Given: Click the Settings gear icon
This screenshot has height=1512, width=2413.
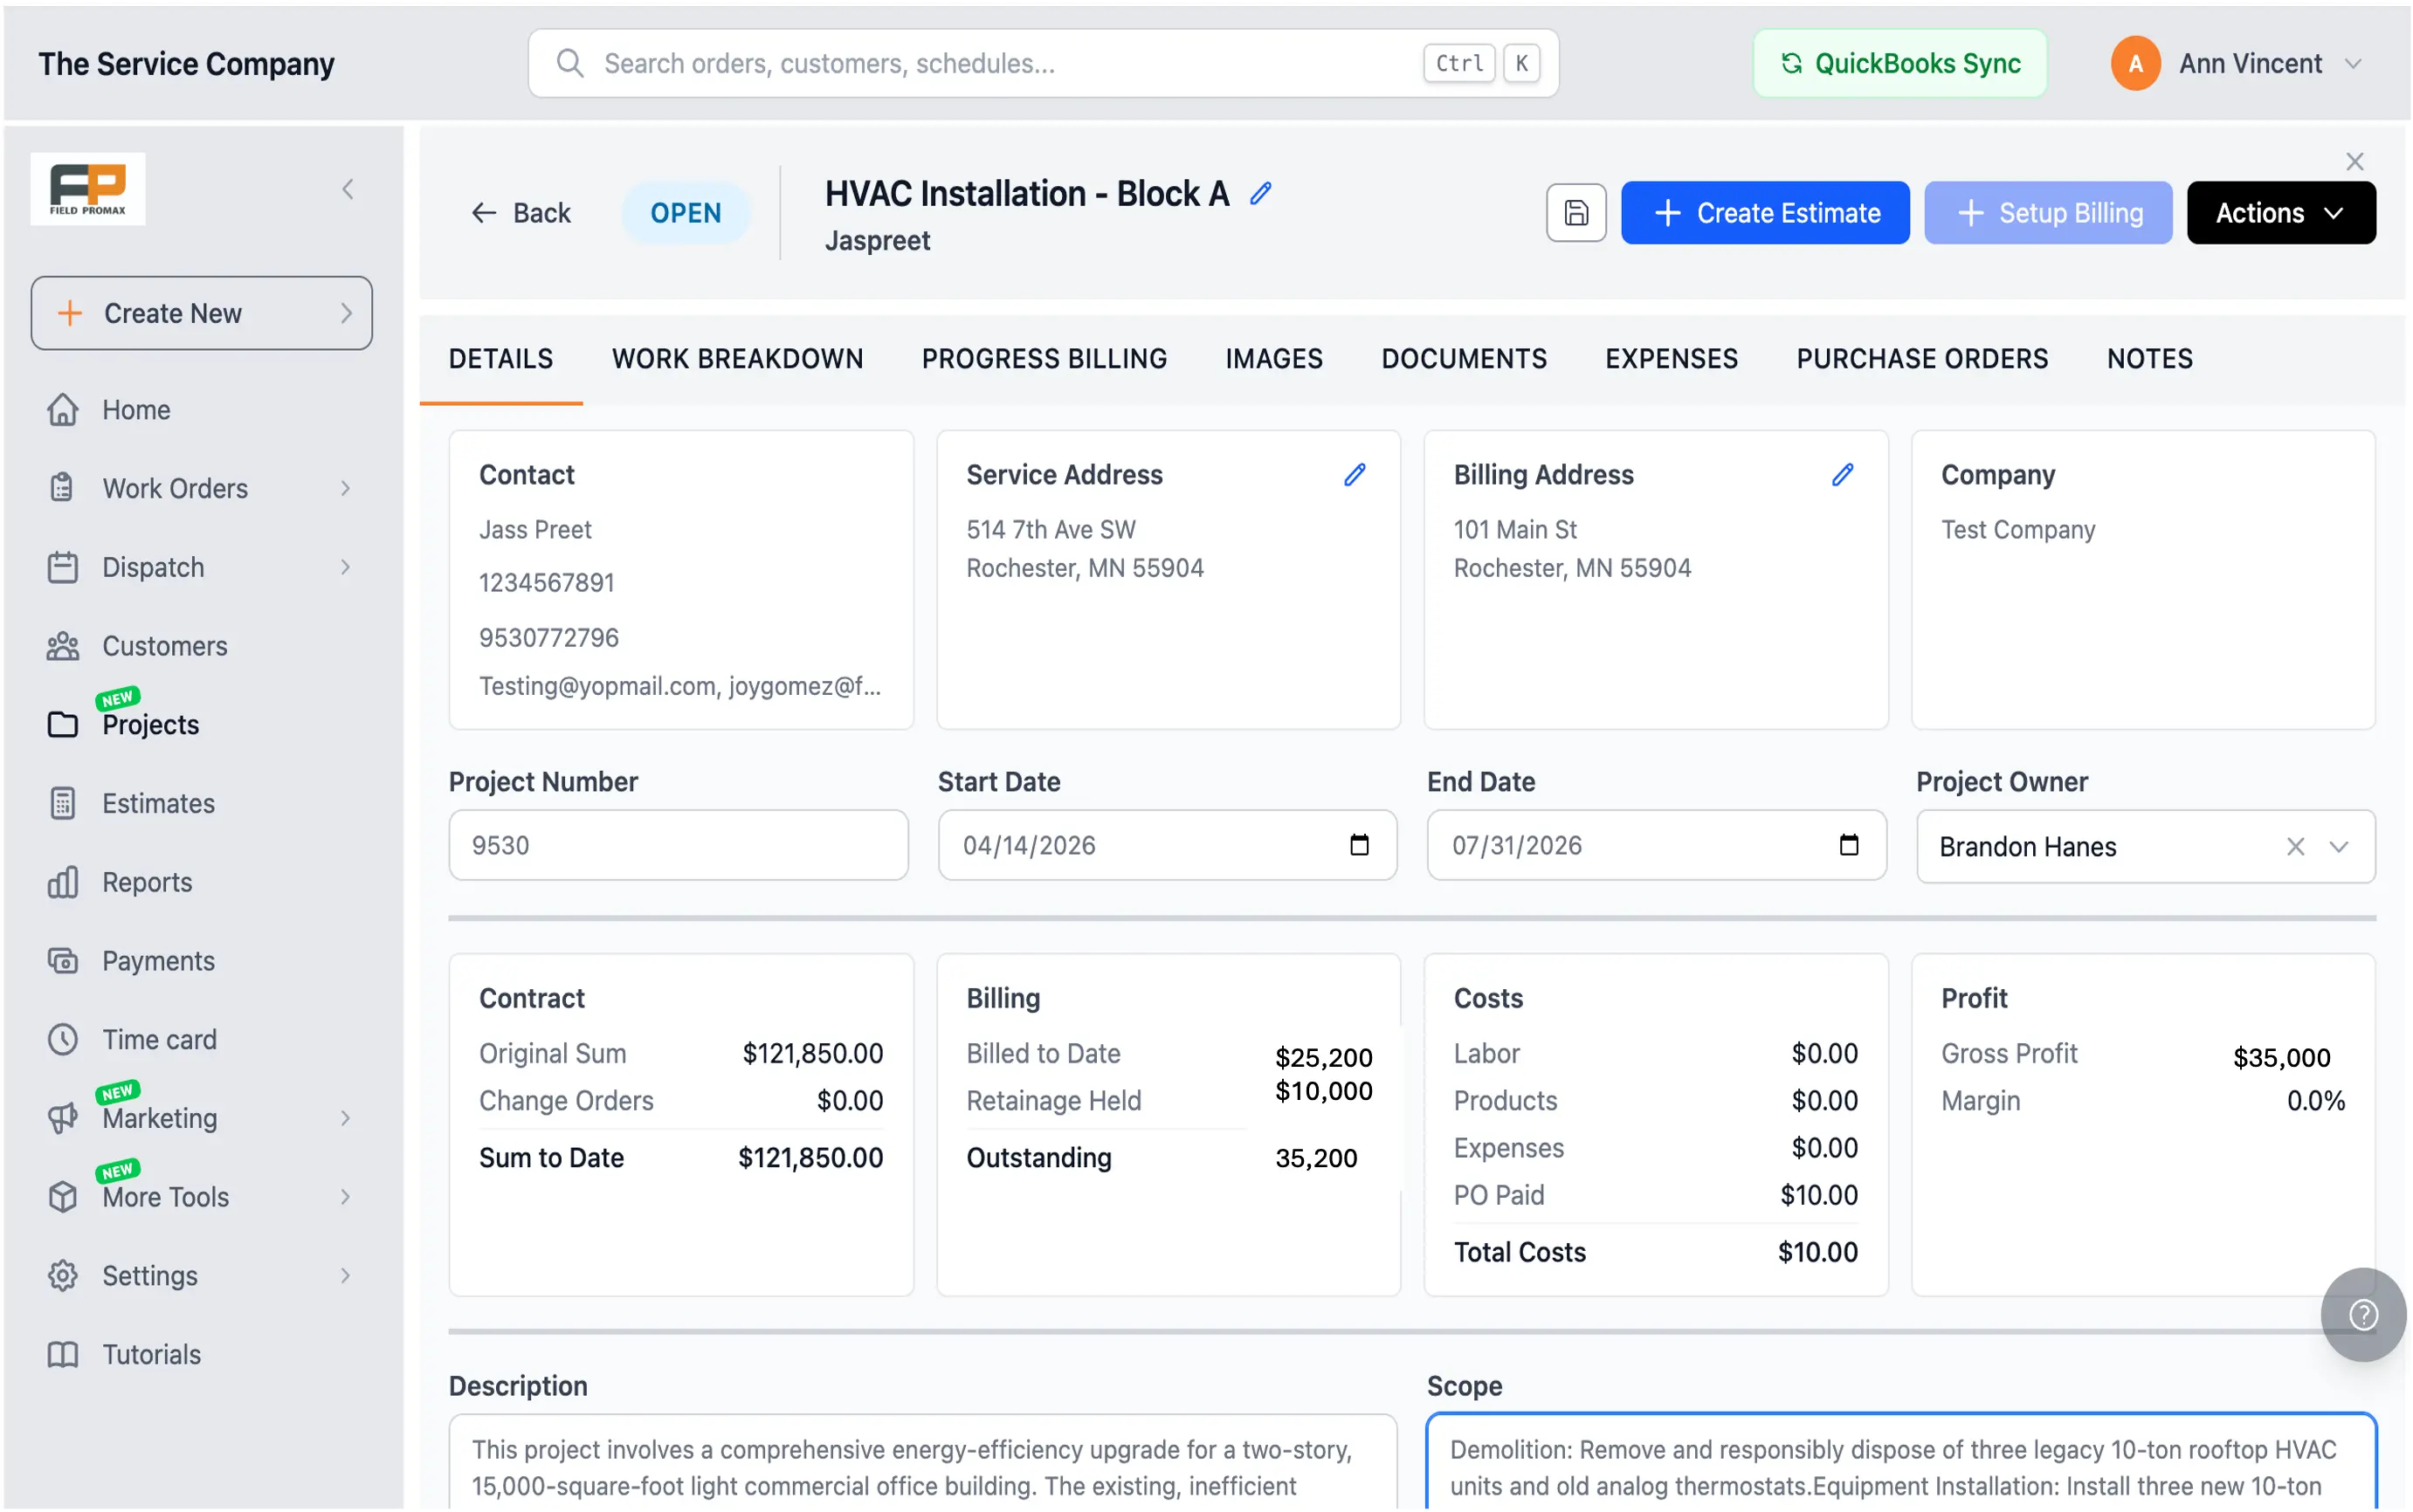Looking at the screenshot, I should pyautogui.click(x=62, y=1275).
